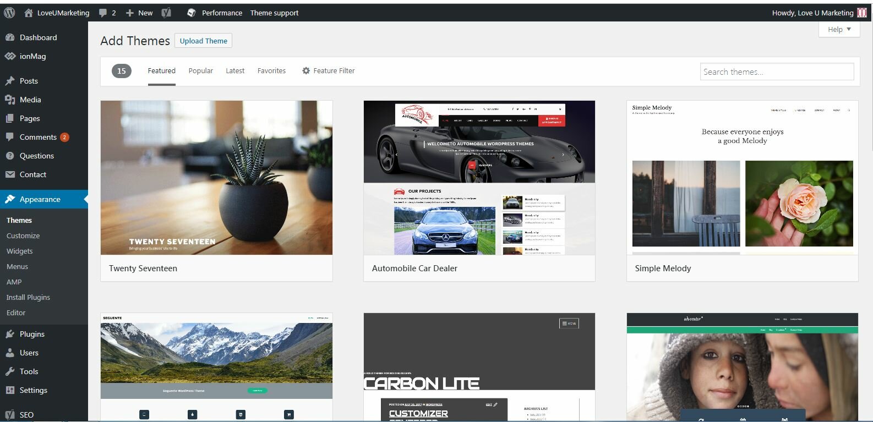Viewport: 873px width, 422px height.
Task: Click the Questions sidebar icon
Action: click(x=10, y=156)
